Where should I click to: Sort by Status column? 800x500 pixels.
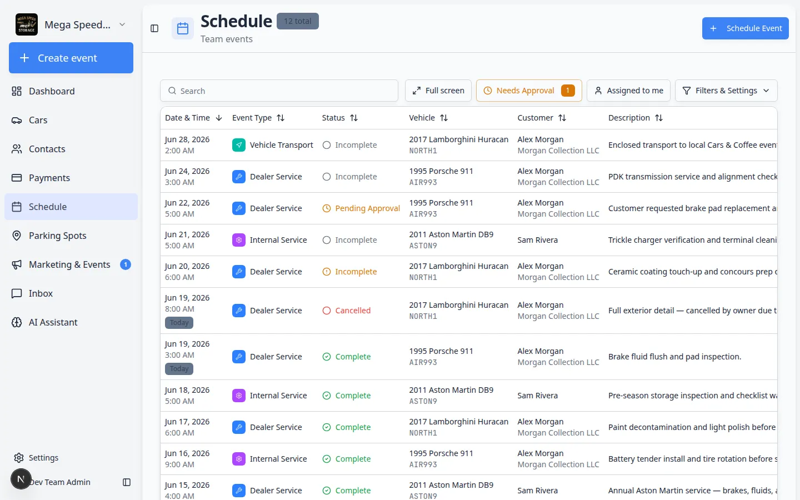pos(340,118)
